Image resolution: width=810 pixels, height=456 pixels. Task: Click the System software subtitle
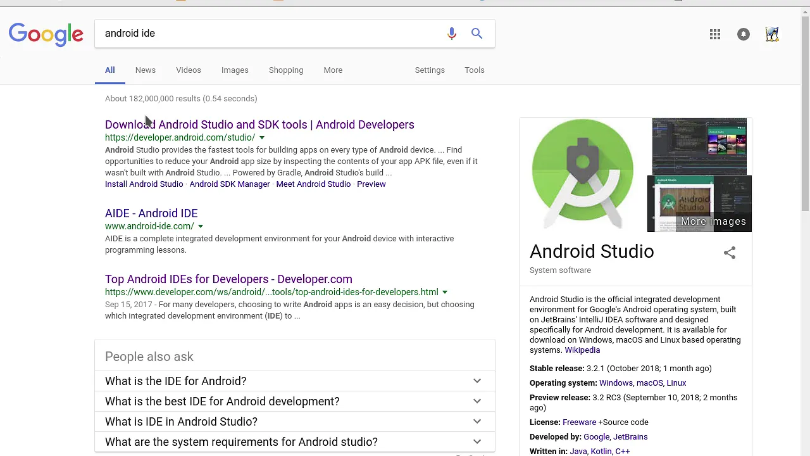coord(560,270)
